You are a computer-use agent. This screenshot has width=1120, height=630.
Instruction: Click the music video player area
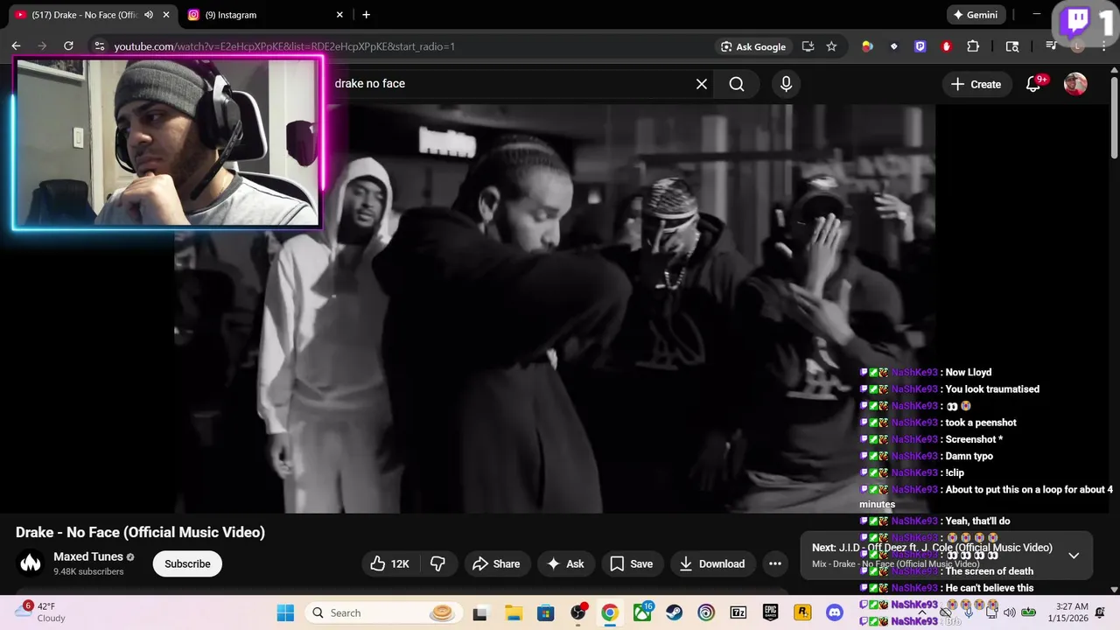pos(555,308)
